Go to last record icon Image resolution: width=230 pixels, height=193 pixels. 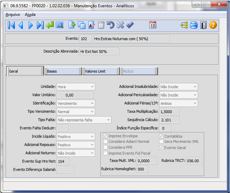point(40,25)
